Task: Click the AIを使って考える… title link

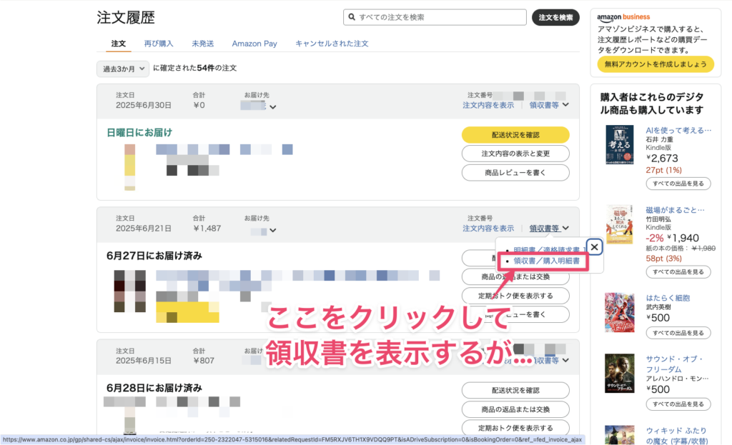Action: (678, 130)
